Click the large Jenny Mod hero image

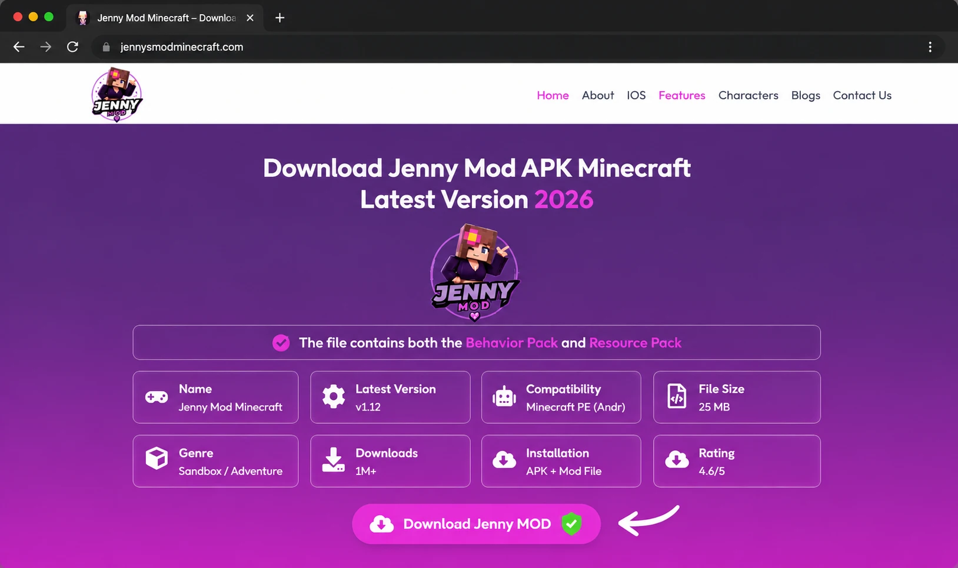475,272
